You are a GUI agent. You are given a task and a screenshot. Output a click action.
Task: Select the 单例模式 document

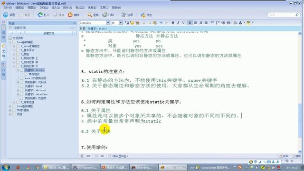[34, 74]
